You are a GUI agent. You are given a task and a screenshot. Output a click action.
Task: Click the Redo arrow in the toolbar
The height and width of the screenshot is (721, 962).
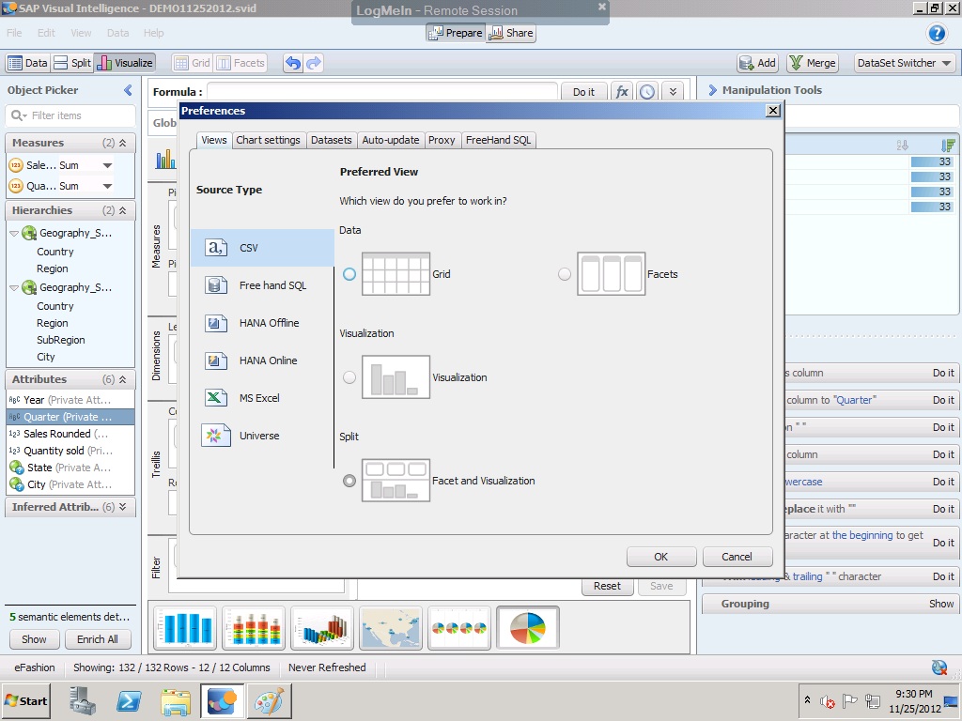[314, 63]
